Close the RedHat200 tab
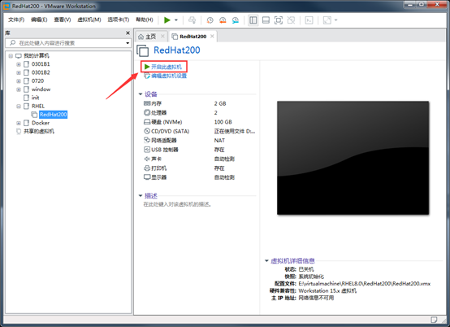Image resolution: width=450 pixels, height=327 pixels. [x=212, y=37]
